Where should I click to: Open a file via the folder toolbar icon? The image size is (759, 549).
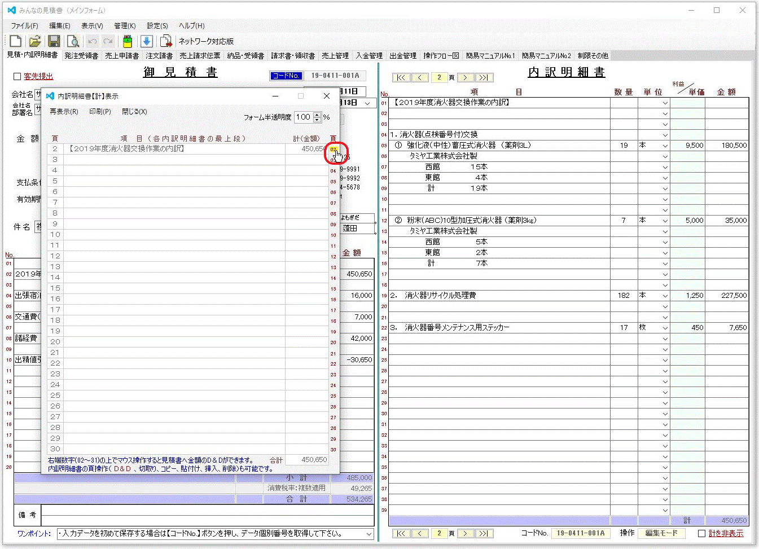click(x=35, y=41)
